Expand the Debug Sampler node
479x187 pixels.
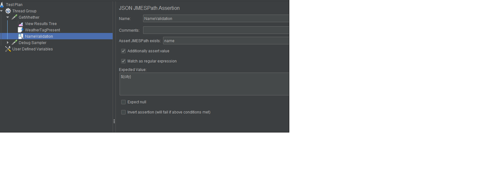tap(8, 42)
